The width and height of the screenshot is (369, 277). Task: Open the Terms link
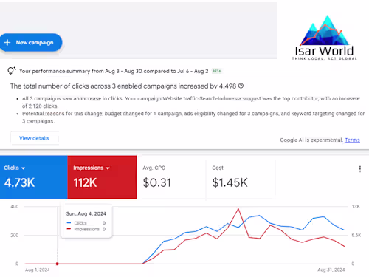352,140
